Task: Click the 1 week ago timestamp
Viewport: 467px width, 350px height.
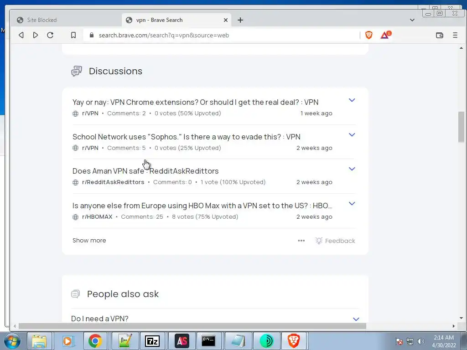Action: click(317, 113)
